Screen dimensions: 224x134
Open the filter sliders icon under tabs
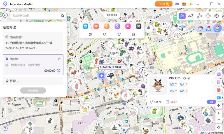[x=90, y=34]
